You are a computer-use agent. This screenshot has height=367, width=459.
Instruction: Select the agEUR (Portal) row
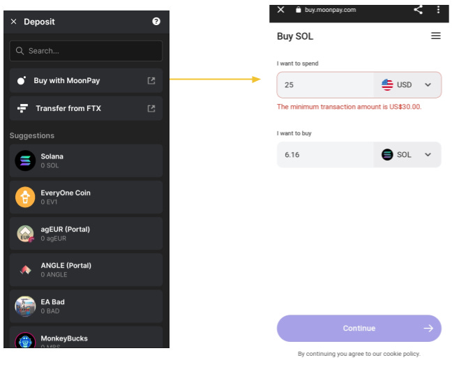(x=86, y=234)
